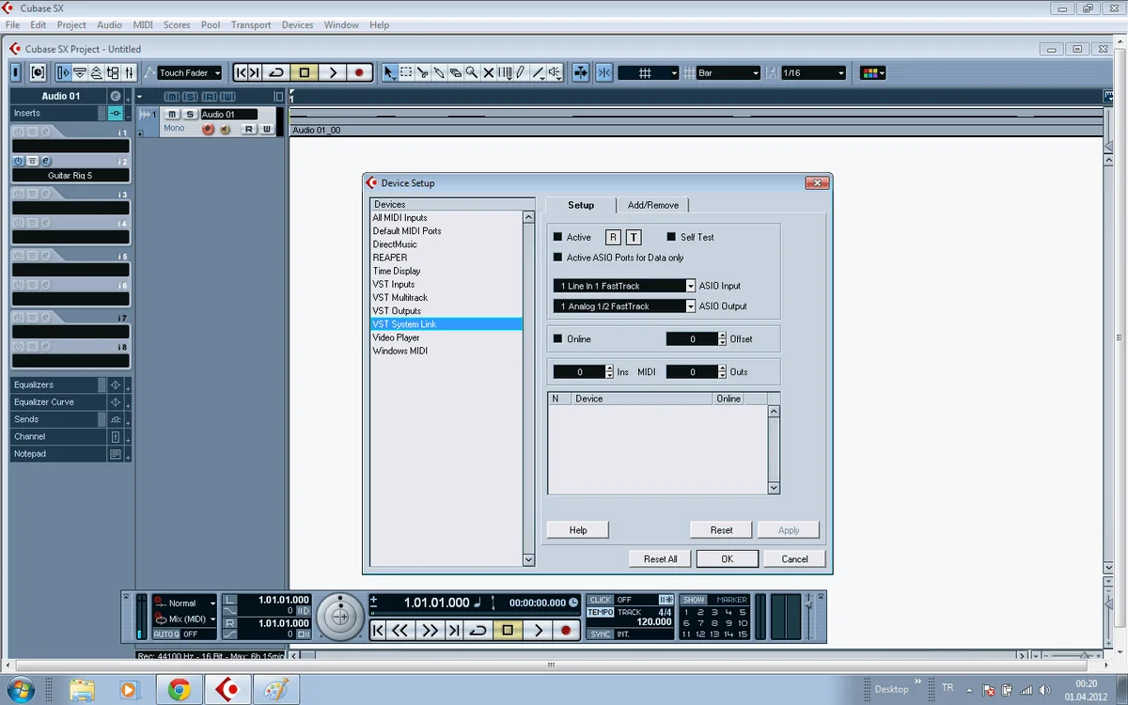Open the Mix (MIDI) cycle record dropdown
This screenshot has width=1128, height=705.
[x=185, y=619]
